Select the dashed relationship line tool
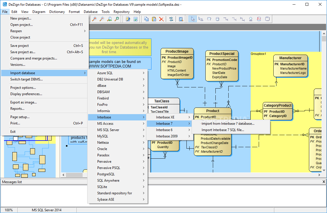This screenshot has width=327, height=213. pos(234,19)
